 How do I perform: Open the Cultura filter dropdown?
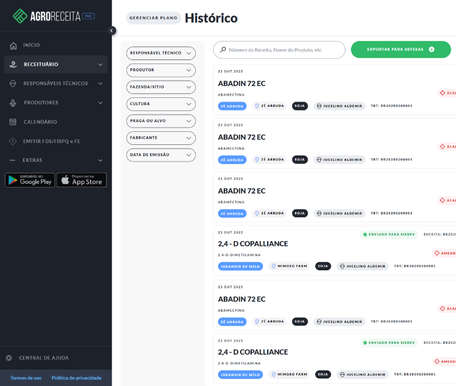pos(161,104)
